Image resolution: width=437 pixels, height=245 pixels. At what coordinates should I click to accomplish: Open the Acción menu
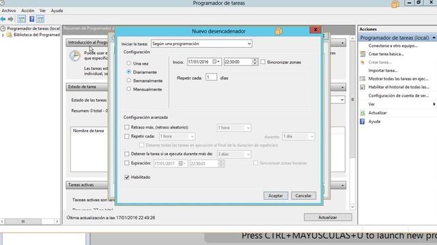(27, 11)
